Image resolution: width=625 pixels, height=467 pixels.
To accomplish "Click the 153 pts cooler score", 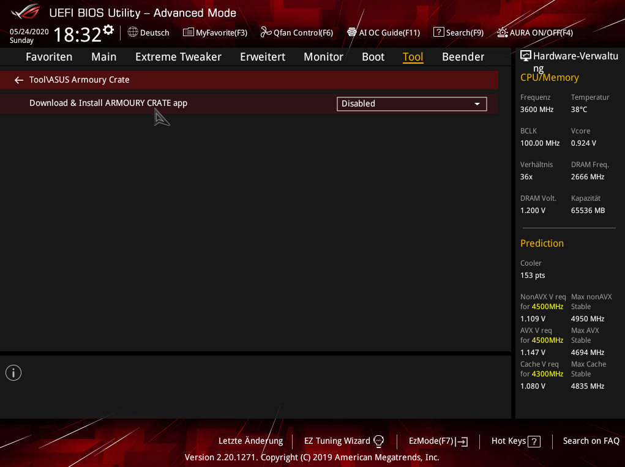I will click(x=533, y=275).
